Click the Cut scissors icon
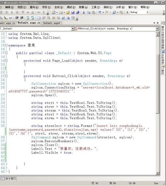This screenshot has height=186, width=166. 84,12
